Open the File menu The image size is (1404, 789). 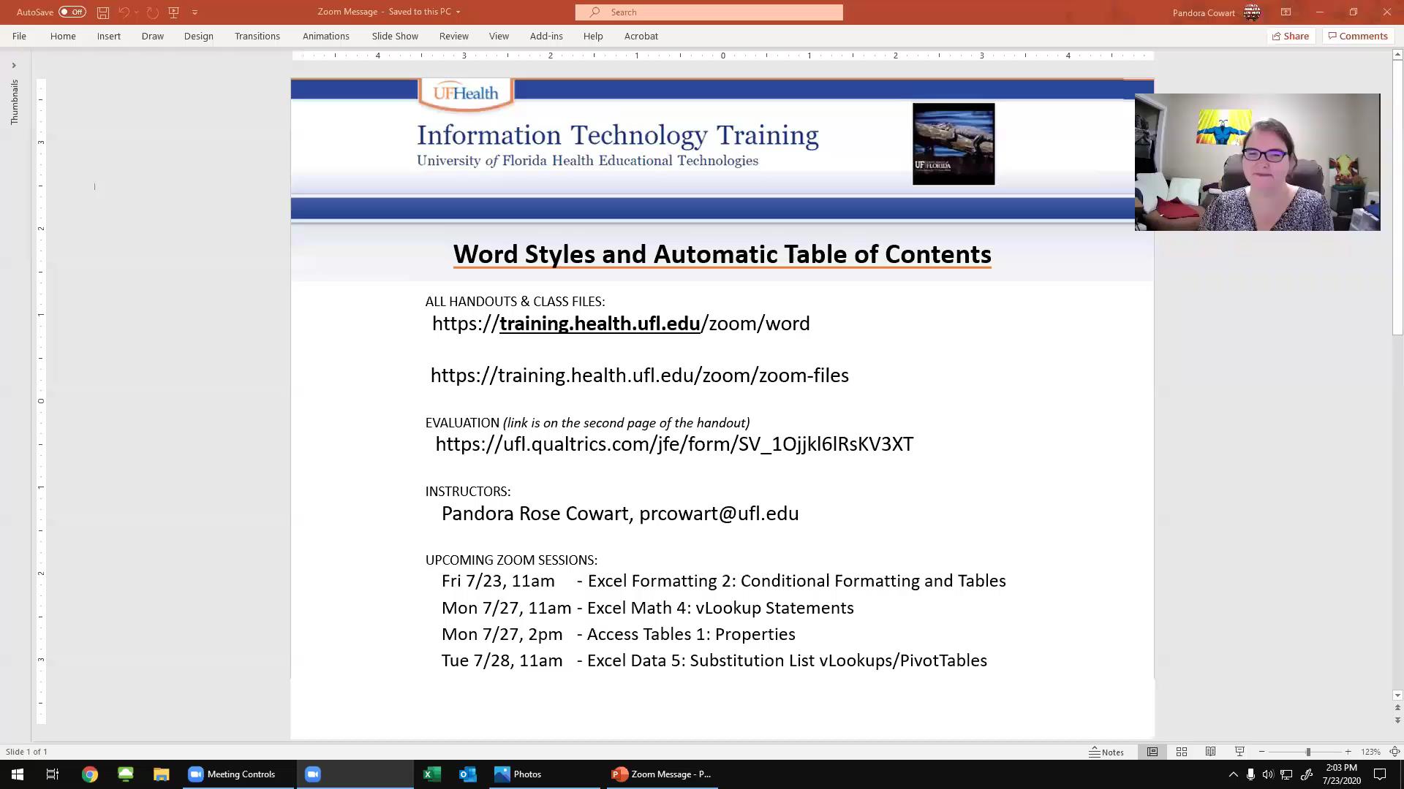pos(19,36)
